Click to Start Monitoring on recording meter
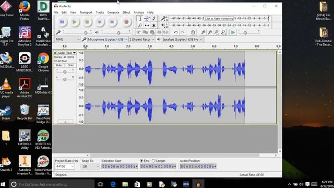The image size is (334, 188). 219,19
